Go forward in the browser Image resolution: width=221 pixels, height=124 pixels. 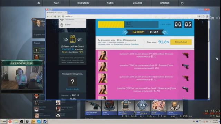coord(51,17)
